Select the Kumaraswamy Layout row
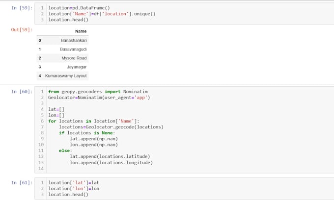This screenshot has height=201, width=334. tap(63, 75)
